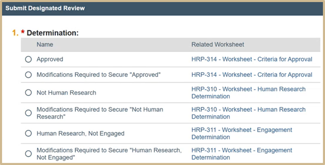This screenshot has height=165, width=325.
Task: Select the Approved radio button
Action: point(28,60)
